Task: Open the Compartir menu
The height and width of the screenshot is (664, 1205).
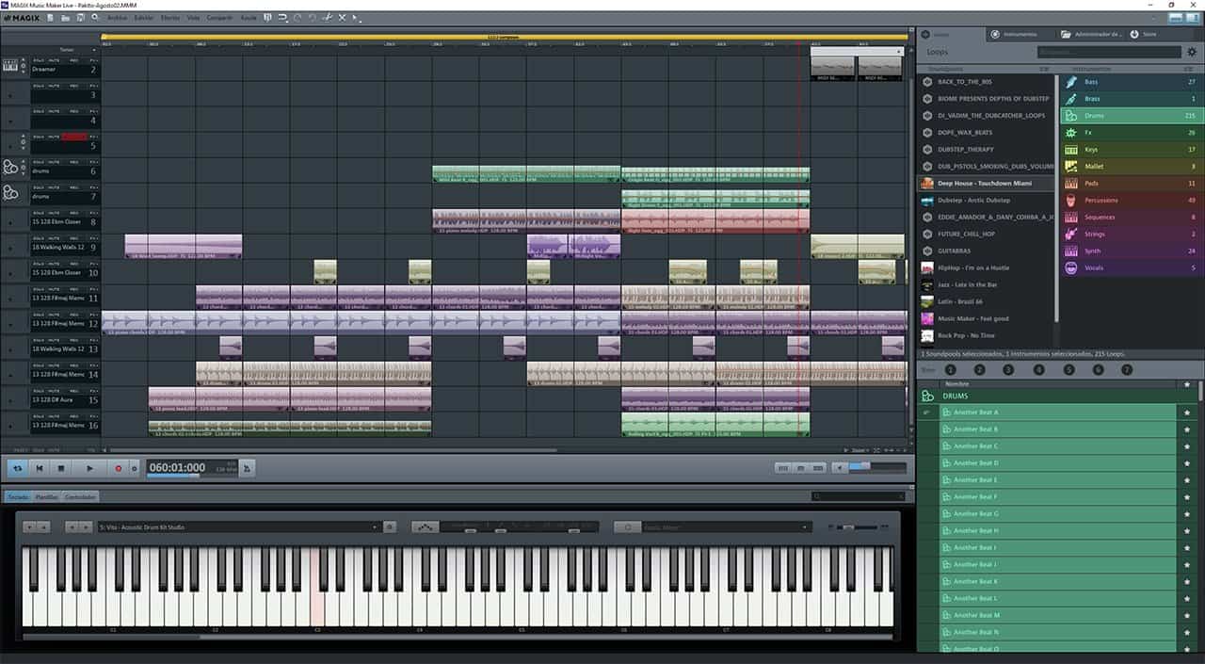Action: point(220,18)
